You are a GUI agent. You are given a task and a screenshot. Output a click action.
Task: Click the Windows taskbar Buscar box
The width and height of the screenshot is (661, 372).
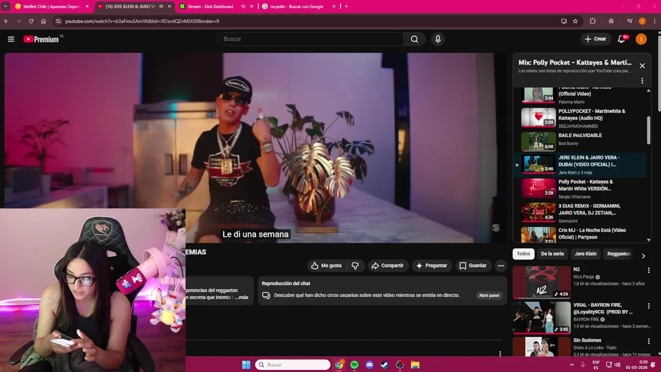tap(293, 365)
